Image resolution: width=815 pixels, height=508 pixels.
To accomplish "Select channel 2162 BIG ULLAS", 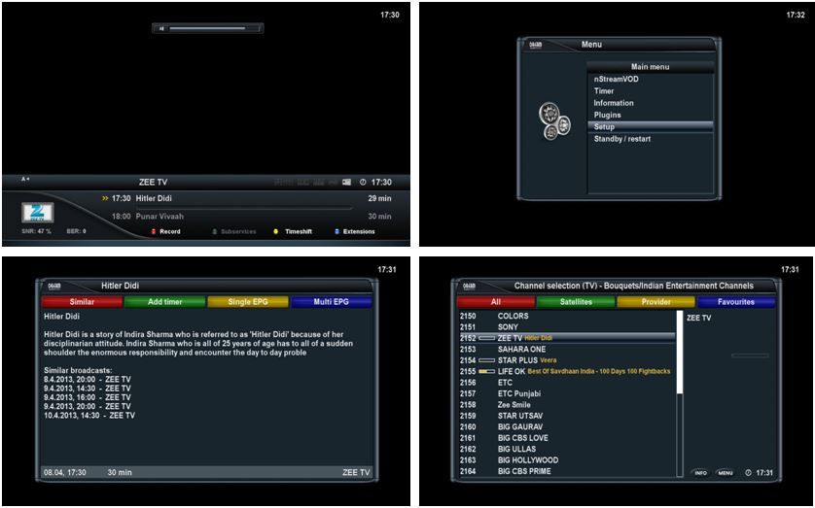I will click(567, 450).
